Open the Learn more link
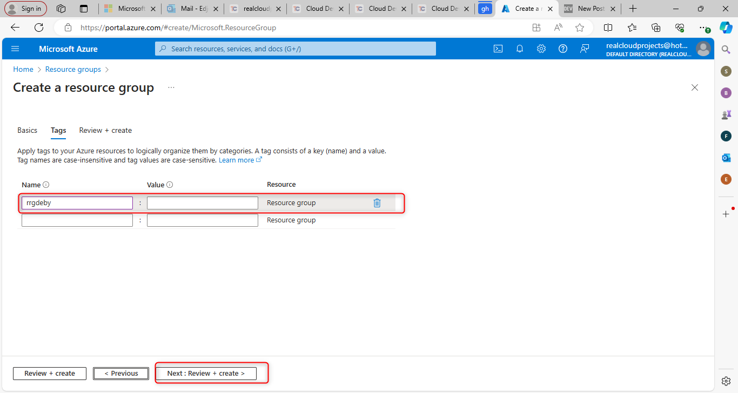The width and height of the screenshot is (738, 393). (240, 160)
